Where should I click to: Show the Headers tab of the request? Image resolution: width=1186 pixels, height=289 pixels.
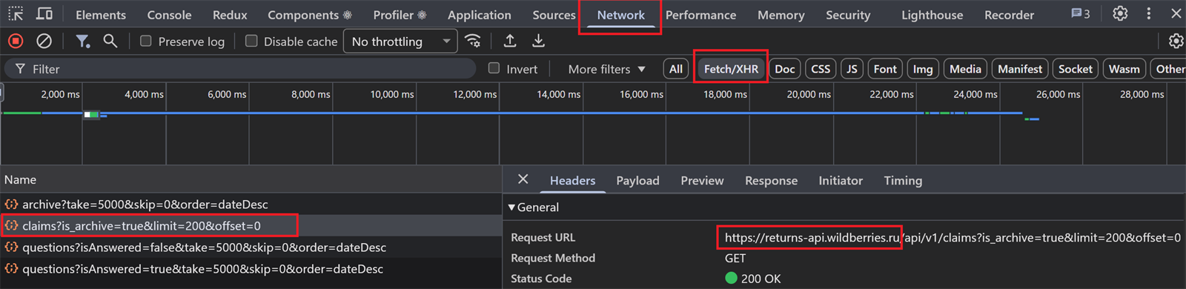point(572,180)
